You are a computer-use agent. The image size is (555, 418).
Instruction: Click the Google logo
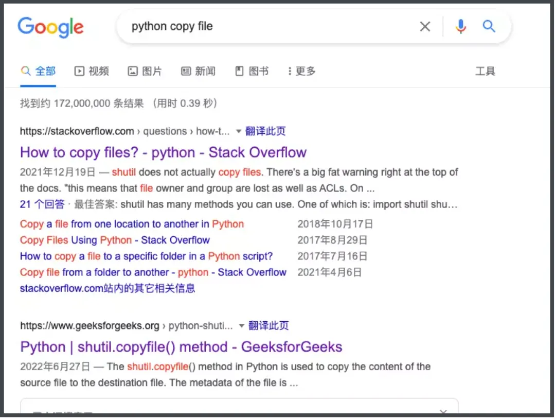[x=50, y=27]
